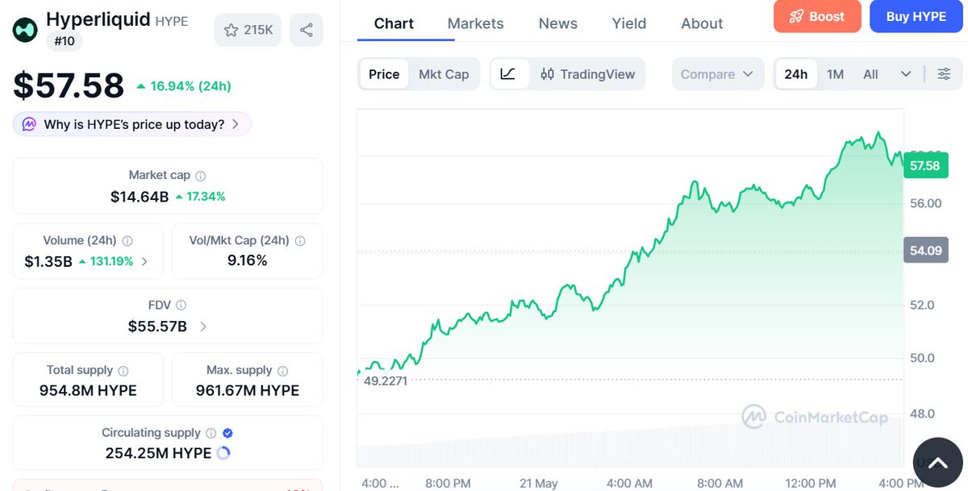Switch to the Yield tab
The width and height of the screenshot is (968, 491).
click(629, 23)
